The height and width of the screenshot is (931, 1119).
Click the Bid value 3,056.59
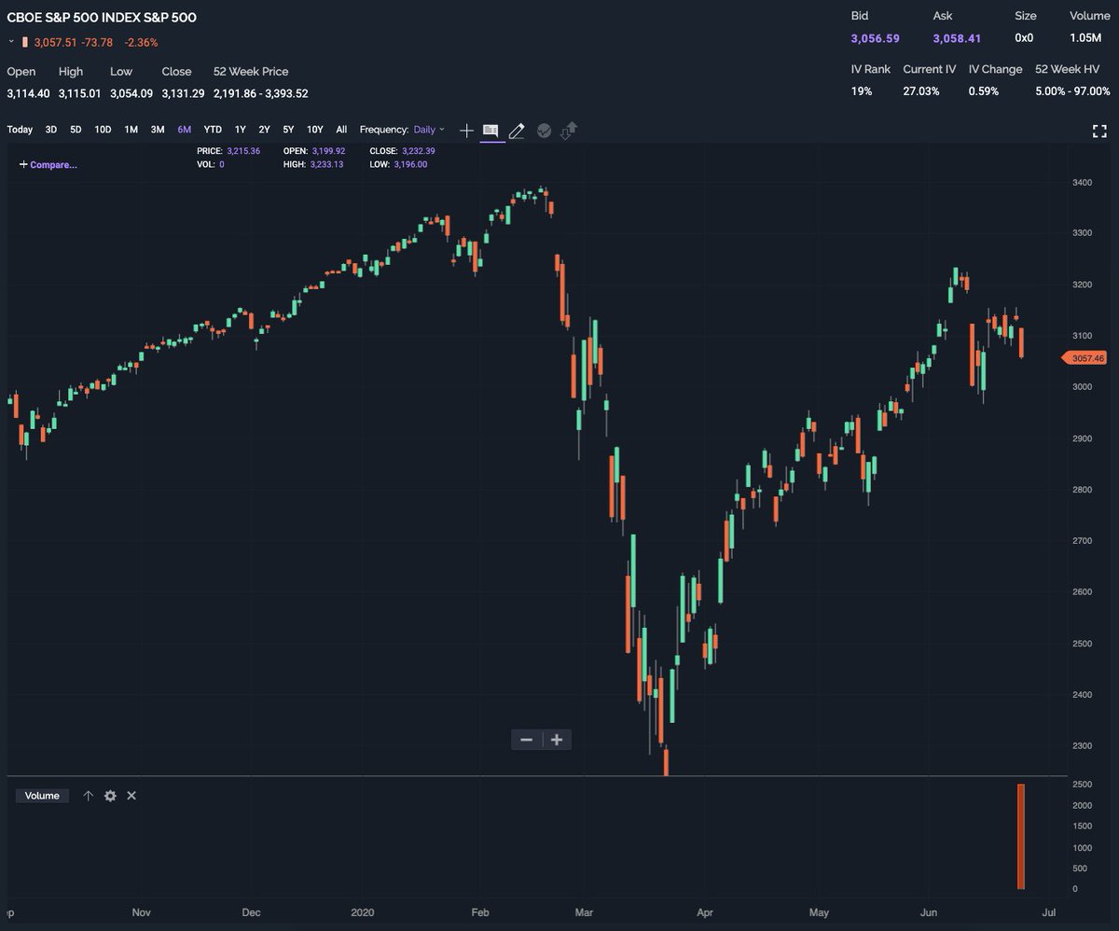coord(875,38)
